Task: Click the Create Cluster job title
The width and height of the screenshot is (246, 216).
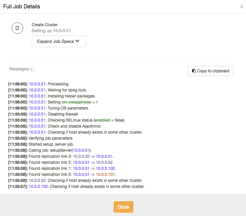Action: coord(45,25)
